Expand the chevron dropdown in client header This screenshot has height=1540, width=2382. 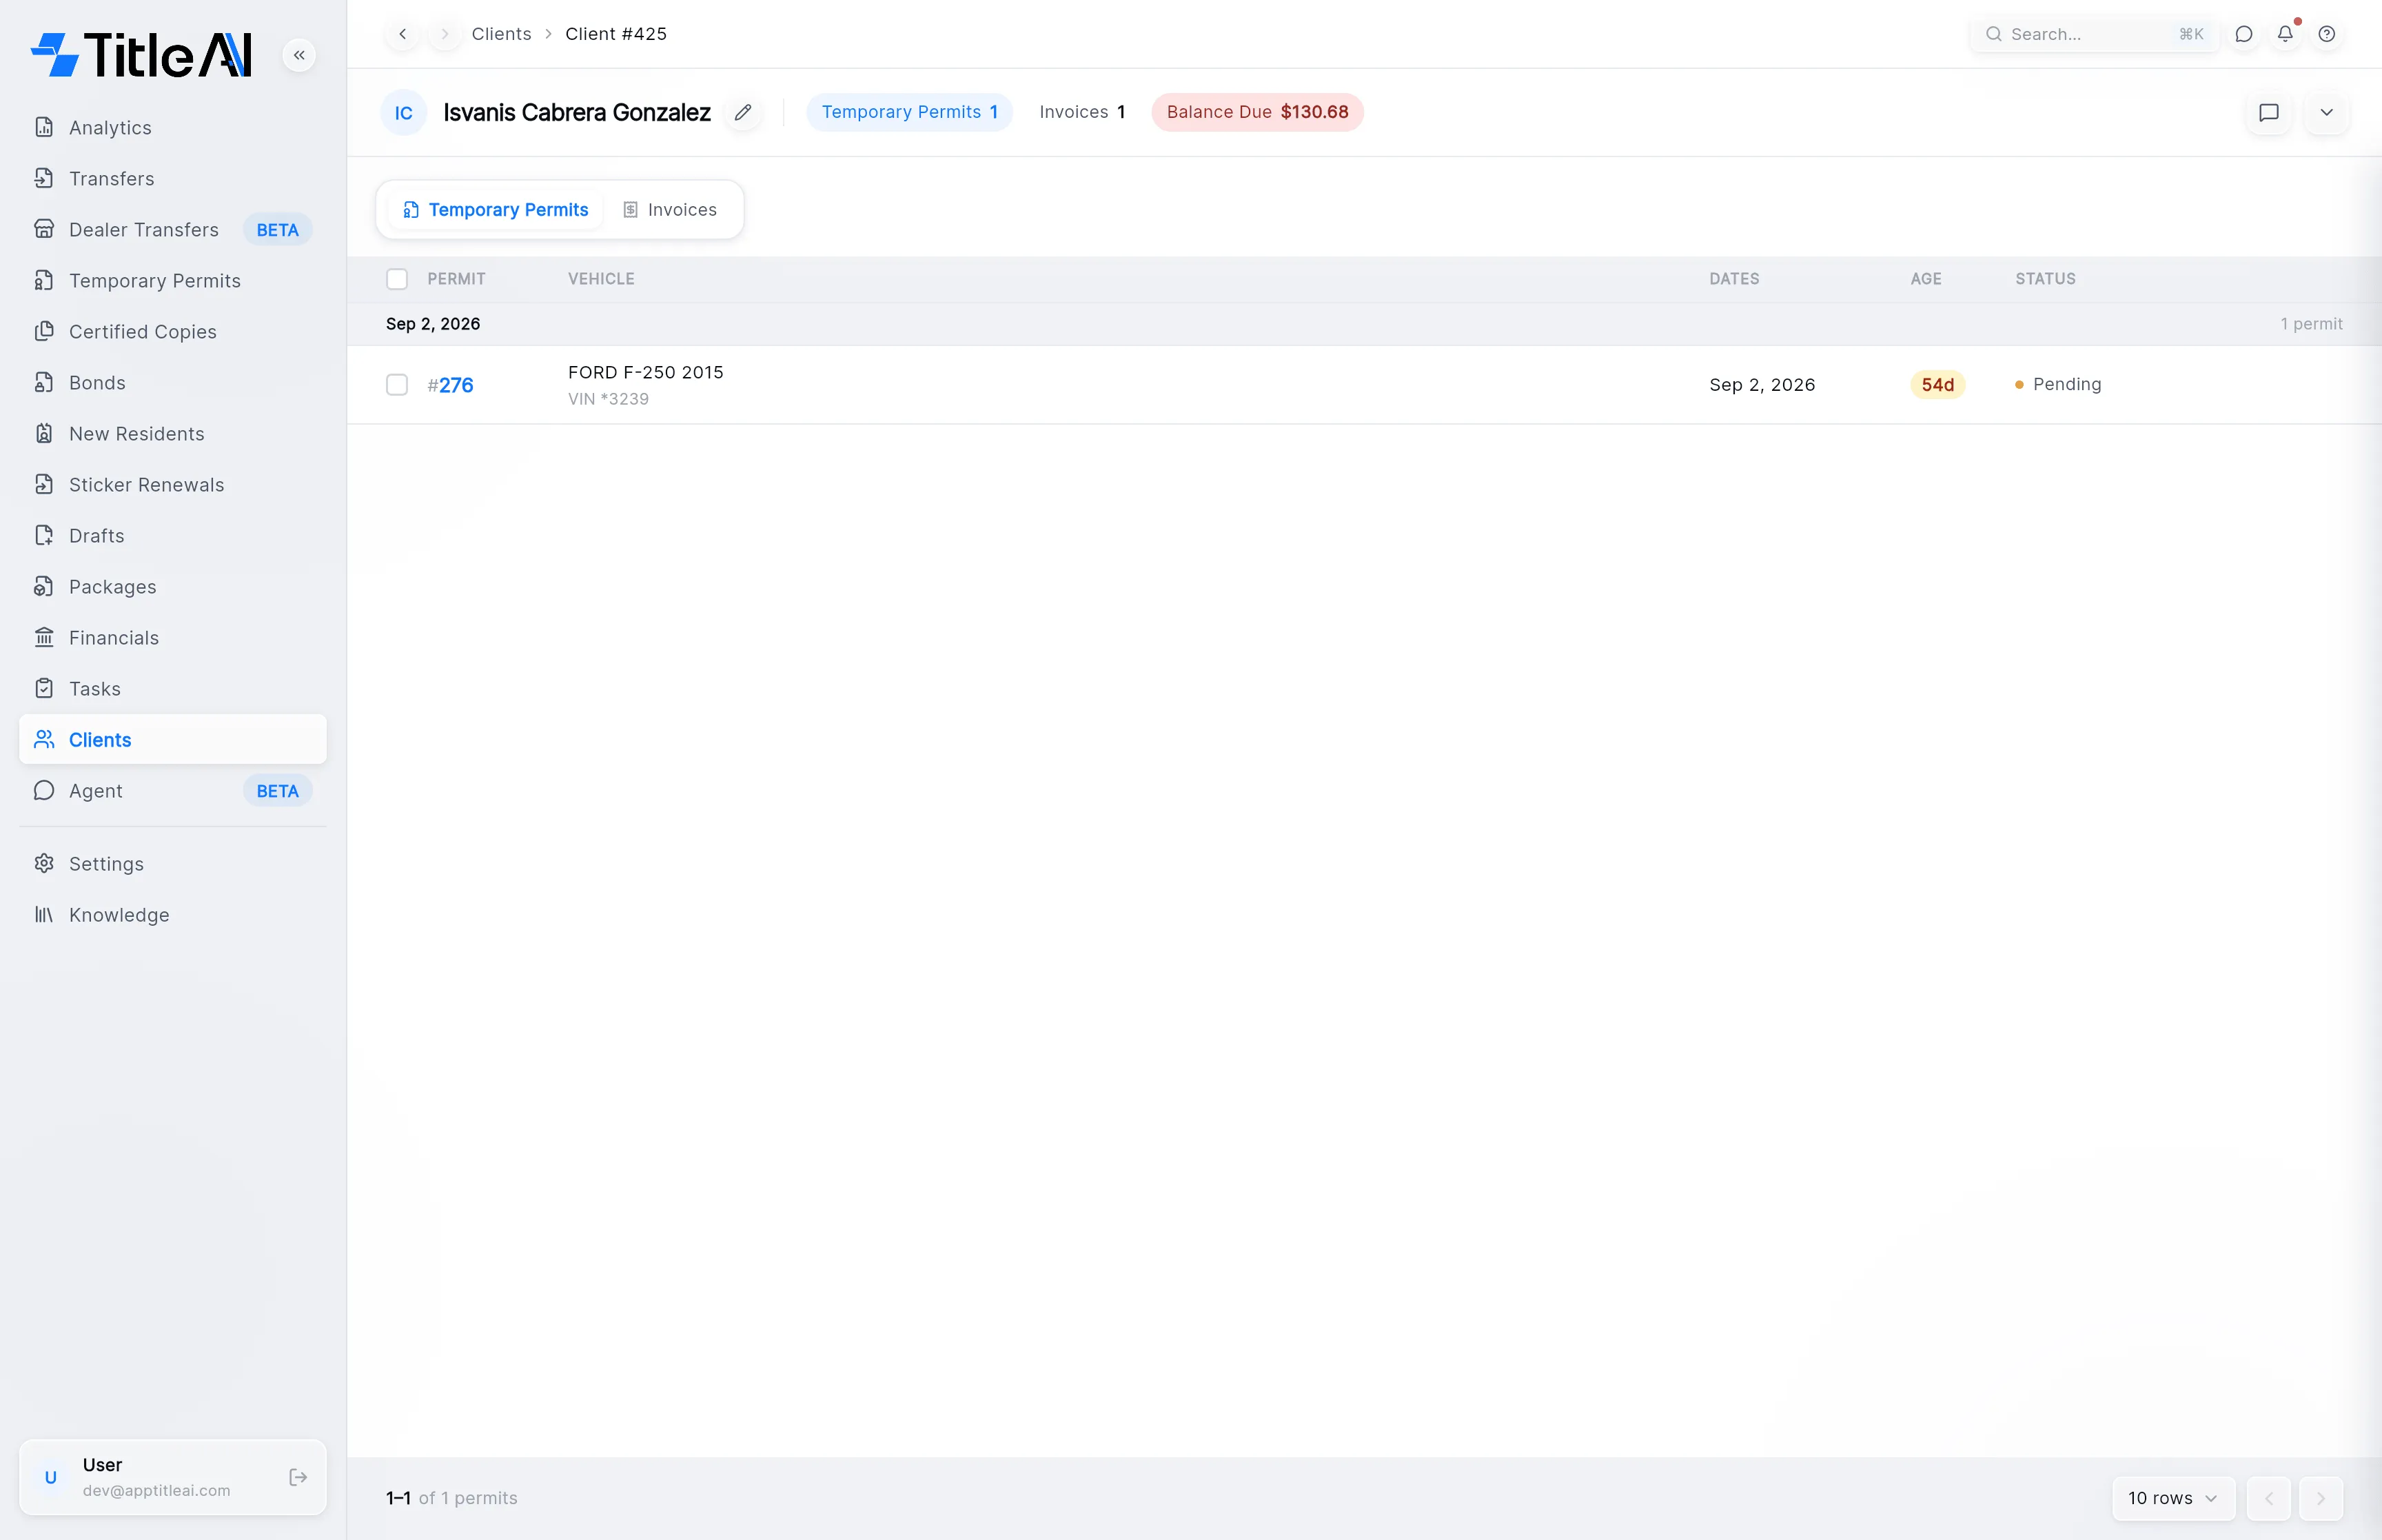pyautogui.click(x=2327, y=112)
